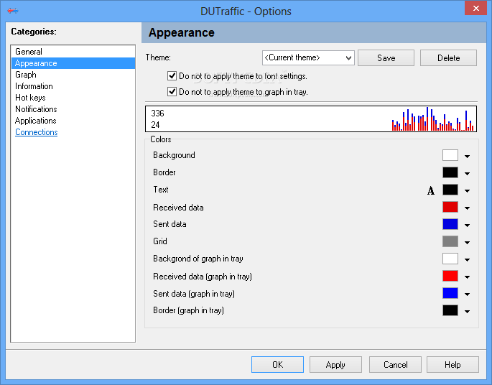Open the text font 'A' icon
The width and height of the screenshot is (492, 385).
431,190
